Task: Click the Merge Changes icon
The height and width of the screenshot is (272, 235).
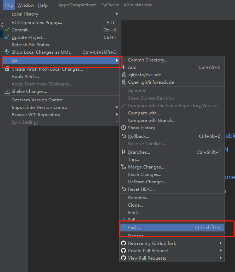Action: (123, 167)
